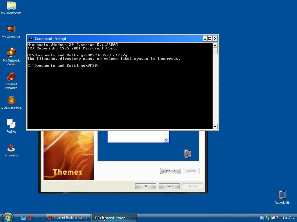Click the Start orb button

point(8,217)
